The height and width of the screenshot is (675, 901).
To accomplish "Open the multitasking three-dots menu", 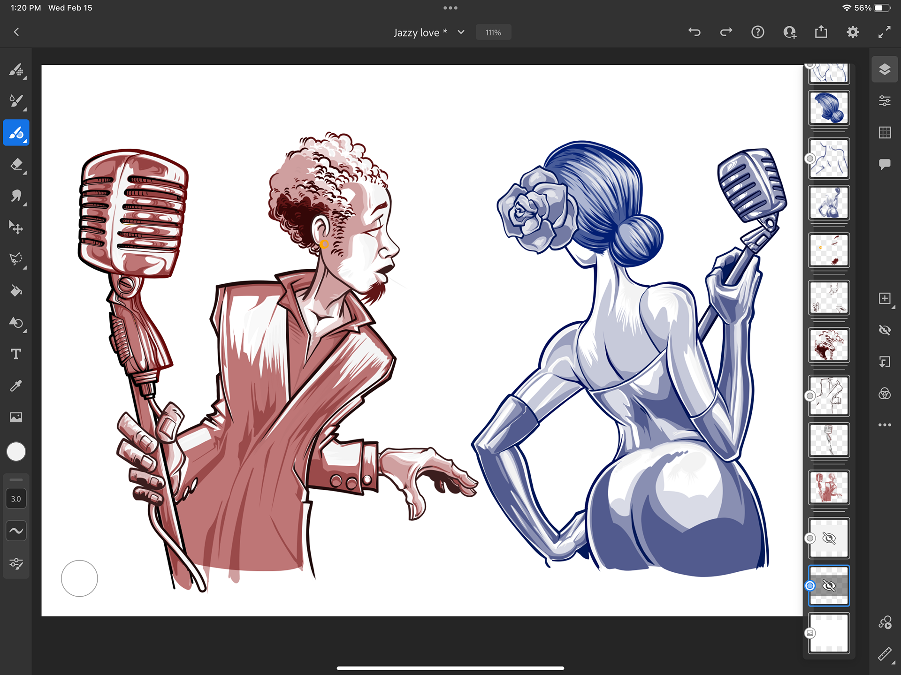I will point(450,8).
